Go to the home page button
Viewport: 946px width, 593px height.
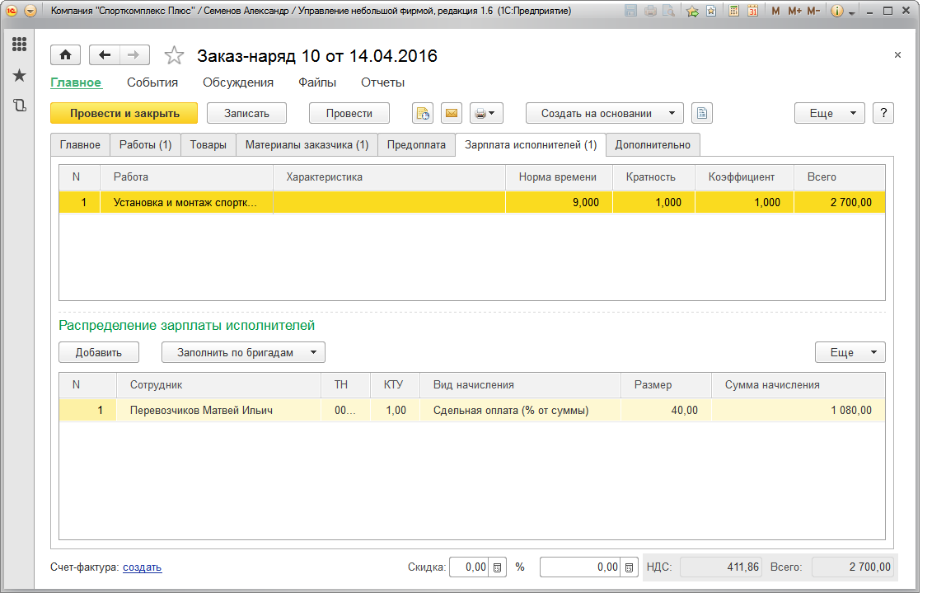tap(65, 55)
